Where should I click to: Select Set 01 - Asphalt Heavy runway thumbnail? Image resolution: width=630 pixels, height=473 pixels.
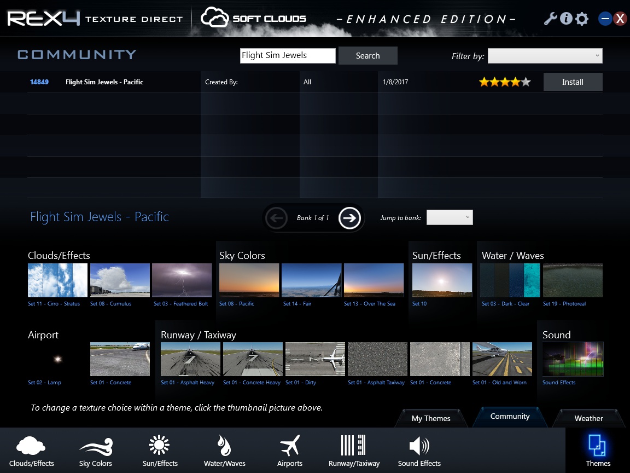(x=190, y=359)
